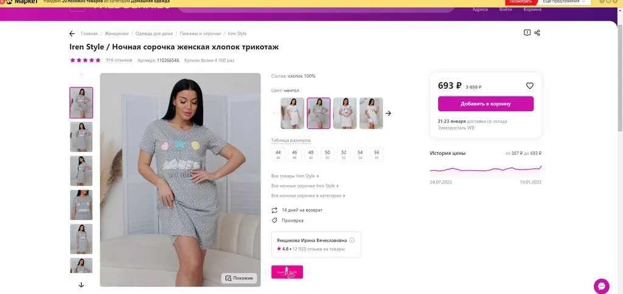Viewport: 623px width, 294px height.
Task: Select size 44
Action: 278,154
